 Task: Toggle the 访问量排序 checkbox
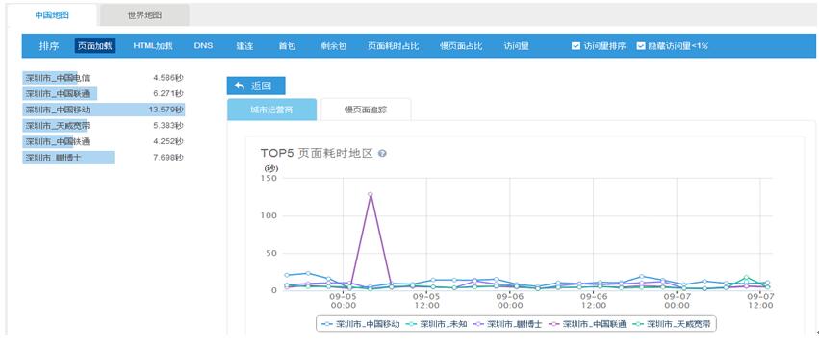pyautogui.click(x=576, y=46)
